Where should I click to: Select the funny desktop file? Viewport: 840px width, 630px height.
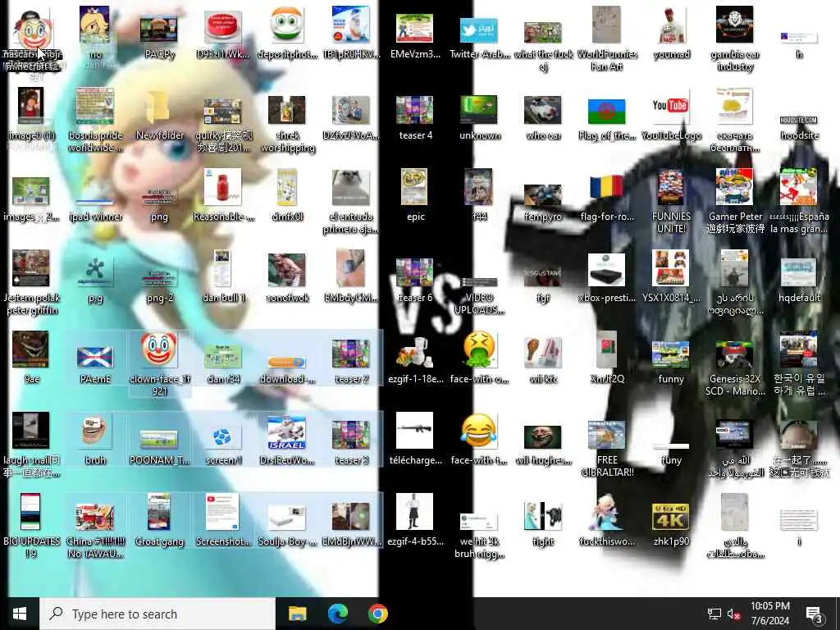671,362
